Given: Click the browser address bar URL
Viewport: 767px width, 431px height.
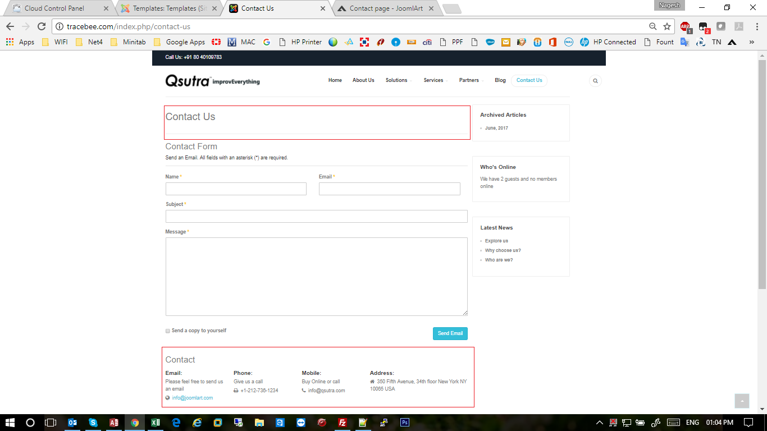Looking at the screenshot, I should coord(129,26).
